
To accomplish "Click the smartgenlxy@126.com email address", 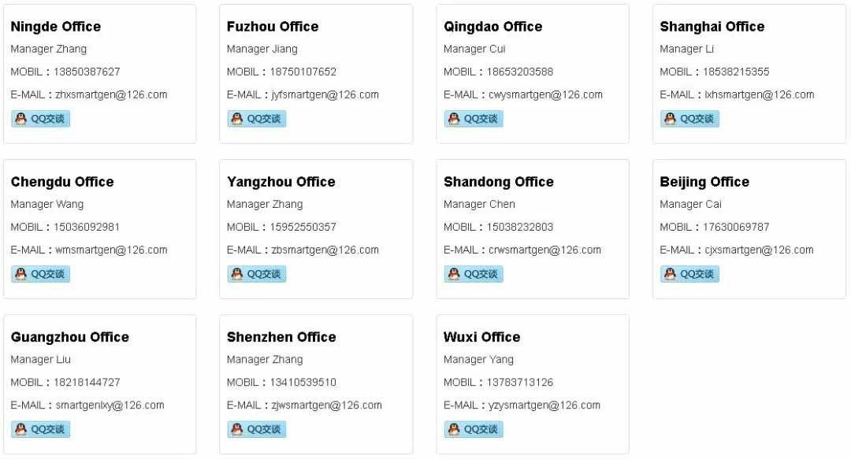I will [110, 405].
